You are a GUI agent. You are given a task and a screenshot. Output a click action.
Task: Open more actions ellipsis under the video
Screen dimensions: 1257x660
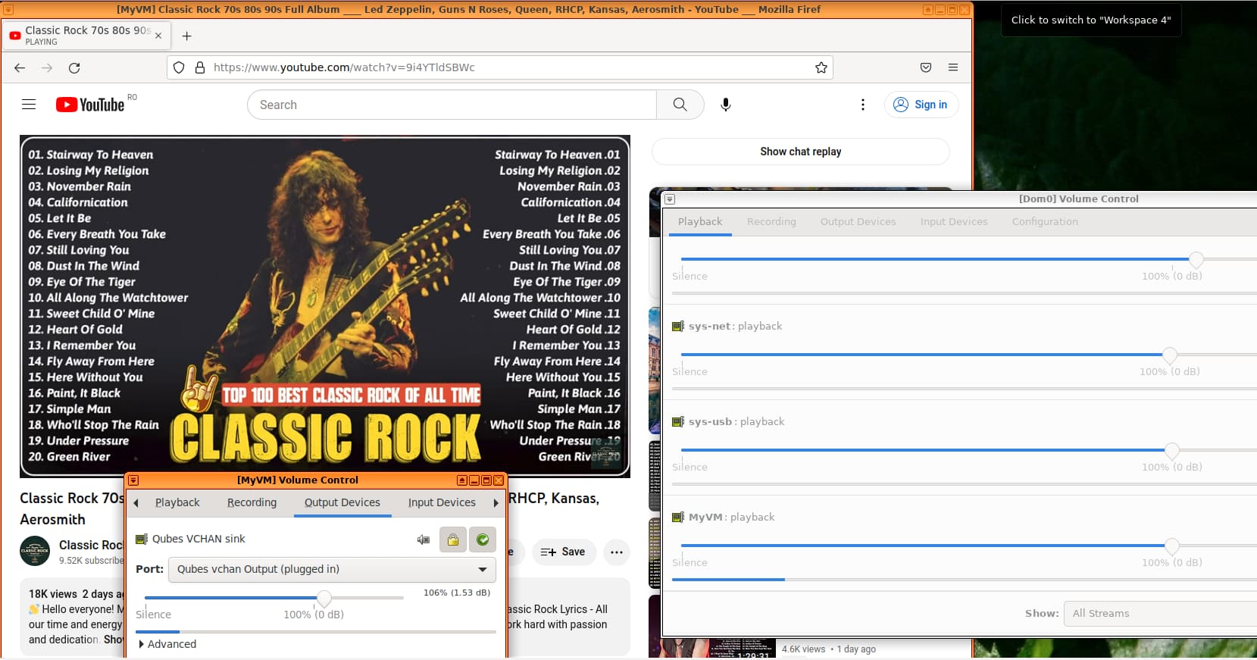point(617,552)
